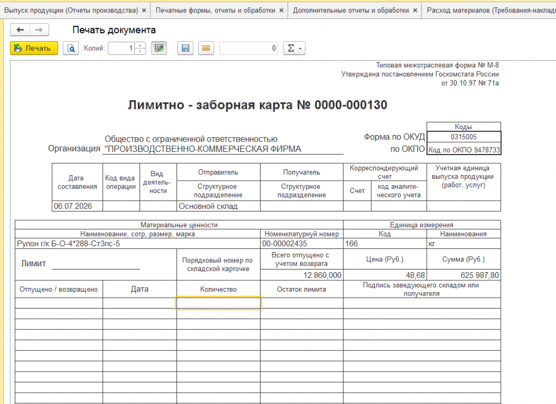Screen dimensions: 556x404
Task: Open the sigma sum dropdown
Action: 294,48
